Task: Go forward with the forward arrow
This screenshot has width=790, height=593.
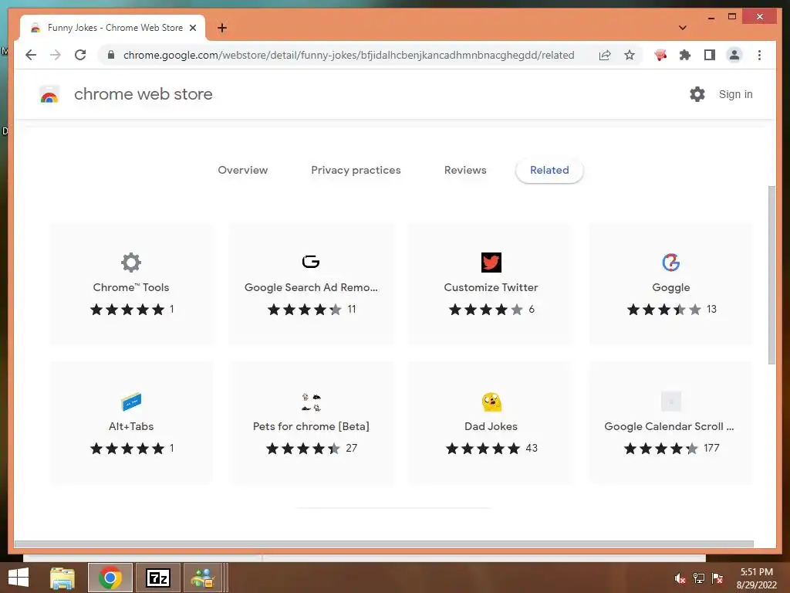Action: click(x=56, y=55)
